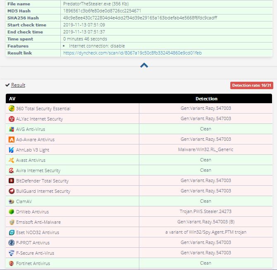Click the BullGuard Internet Security icon

(x=12, y=191)
